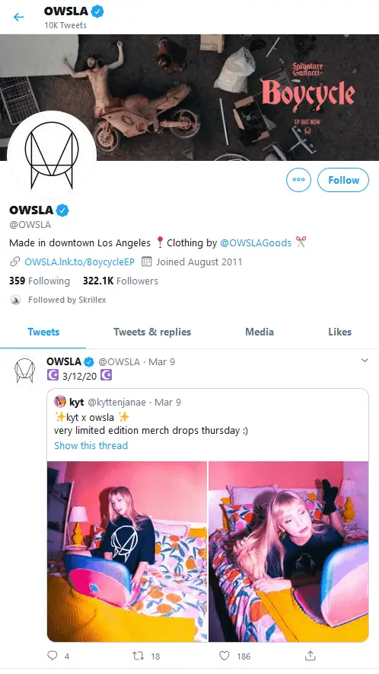View the 322.1K Followers list
The height and width of the screenshot is (674, 379).
pos(120,281)
